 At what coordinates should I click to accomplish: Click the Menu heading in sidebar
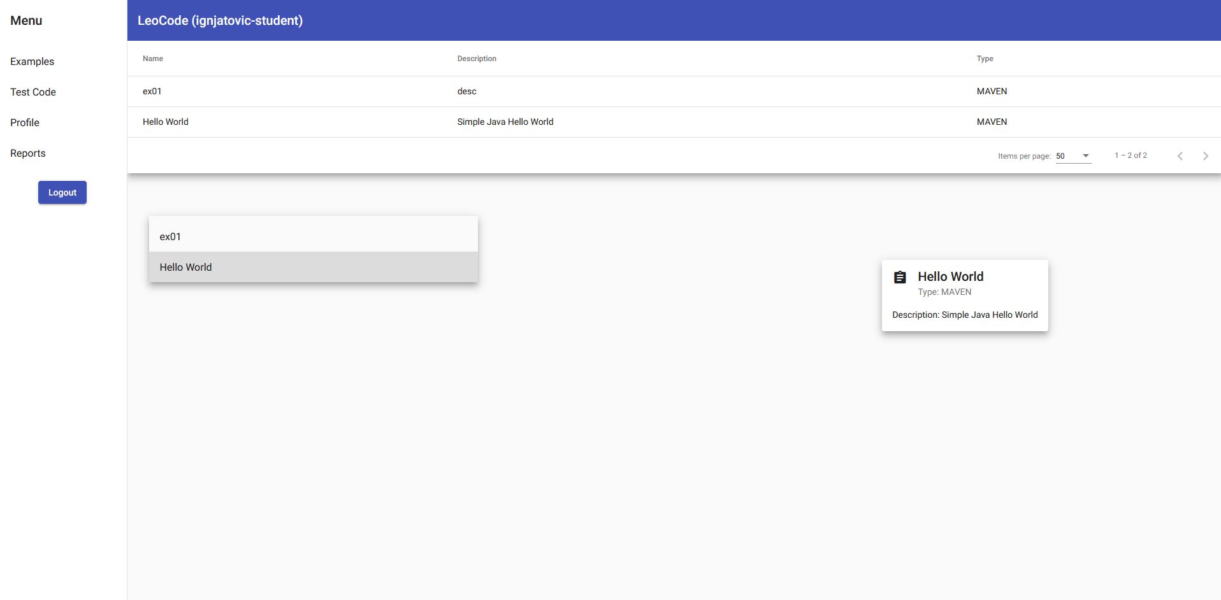[26, 20]
